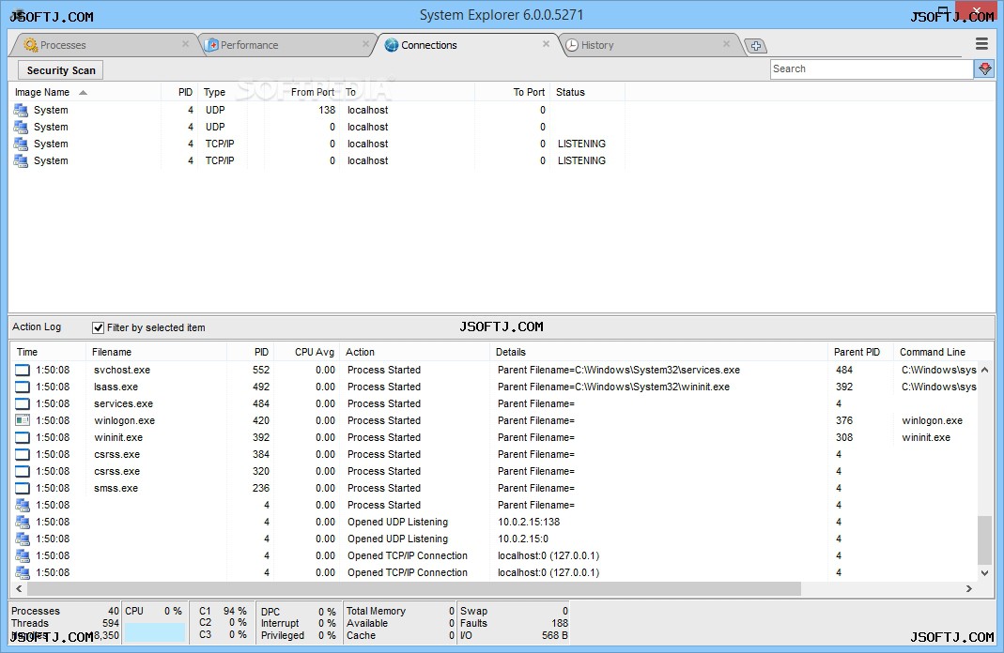Viewport: 1004px width, 653px height.
Task: Select svchost.exe in action log
Action: tap(122, 370)
